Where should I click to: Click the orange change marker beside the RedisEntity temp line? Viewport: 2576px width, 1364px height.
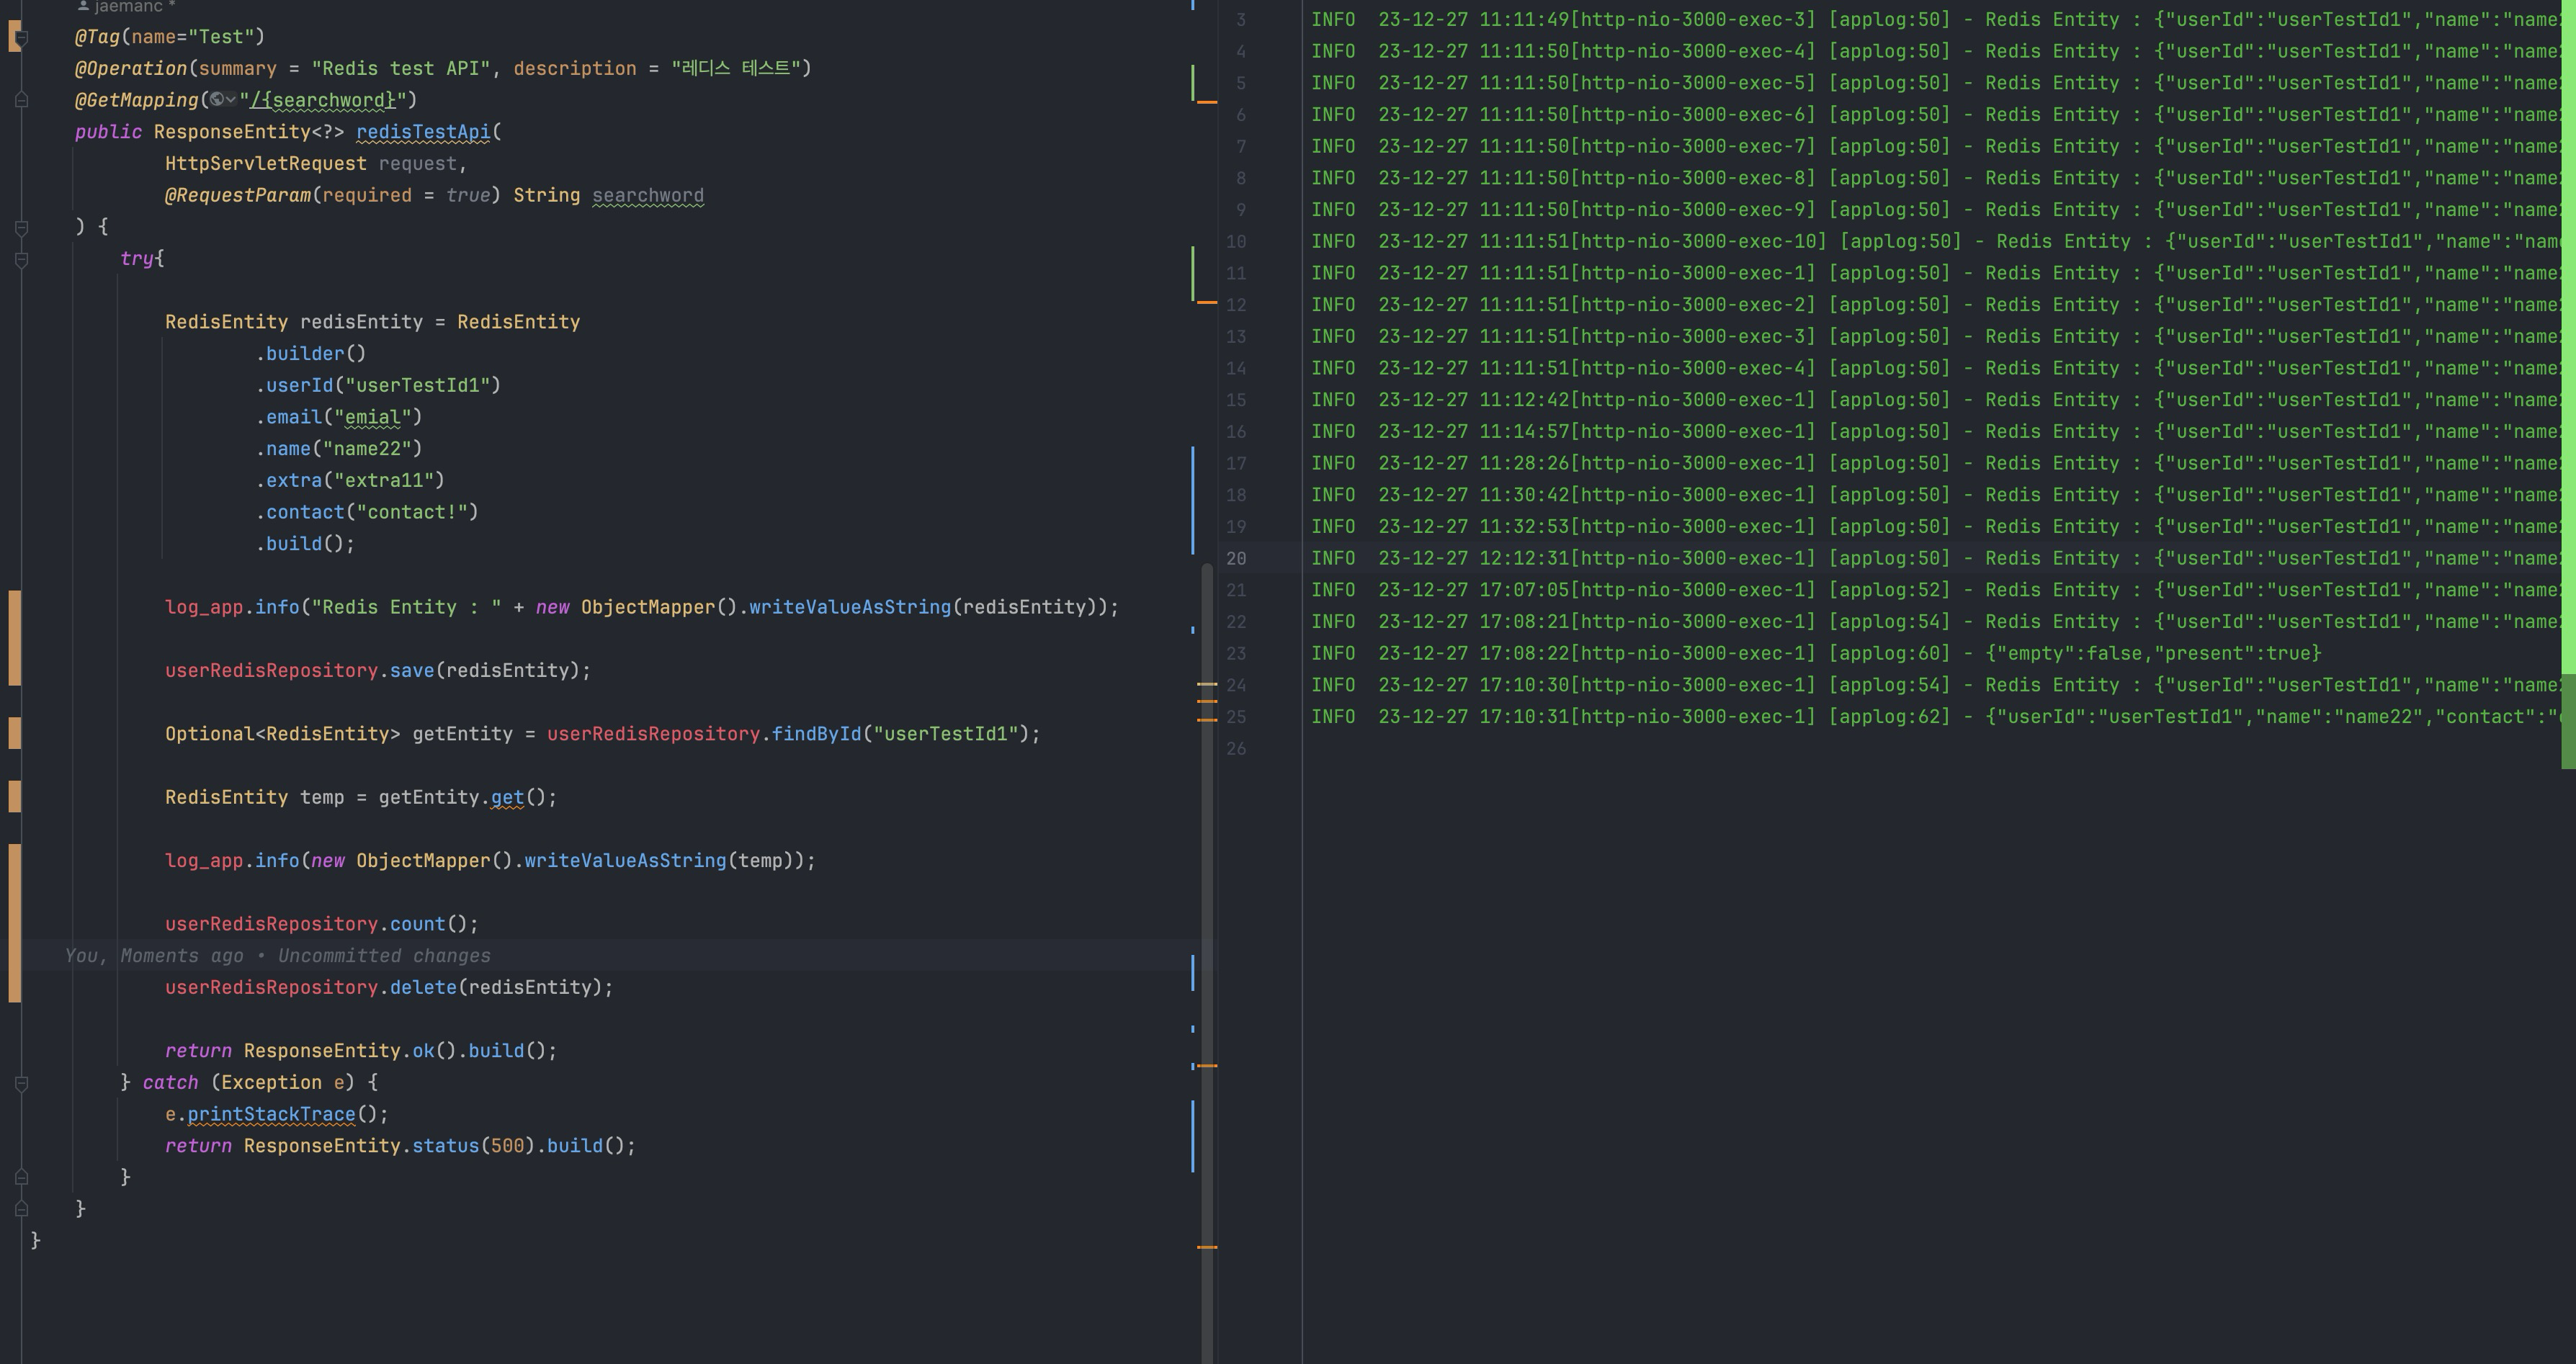(14, 796)
